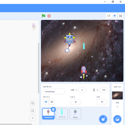
Task: Open the choose a sprite cat button
Action: 103,119
